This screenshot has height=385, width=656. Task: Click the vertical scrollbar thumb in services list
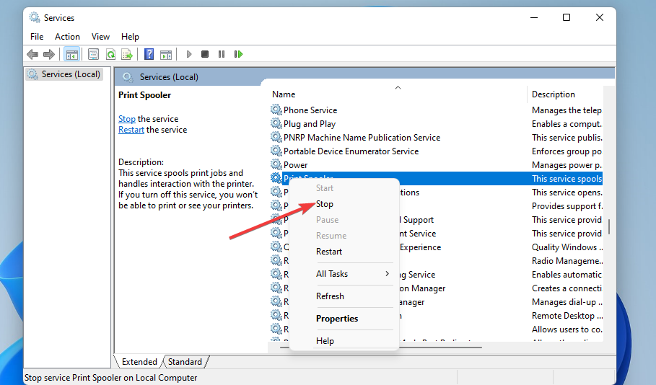(610, 226)
